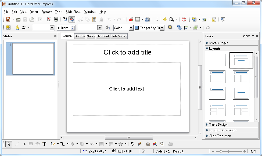Open the Tango Sky Blue fill dropdown
Image resolution: width=262 pixels, height=156 pixels.
tap(162, 28)
